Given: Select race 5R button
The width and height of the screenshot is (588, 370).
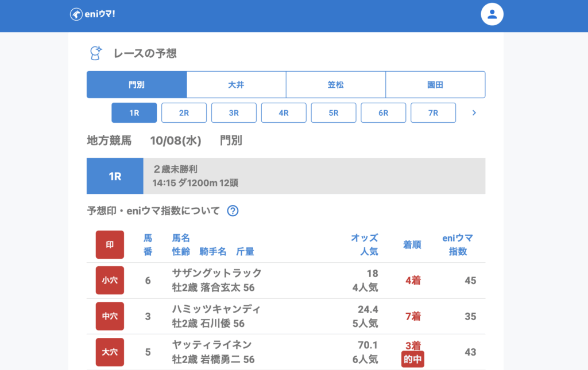Looking at the screenshot, I should click(334, 113).
